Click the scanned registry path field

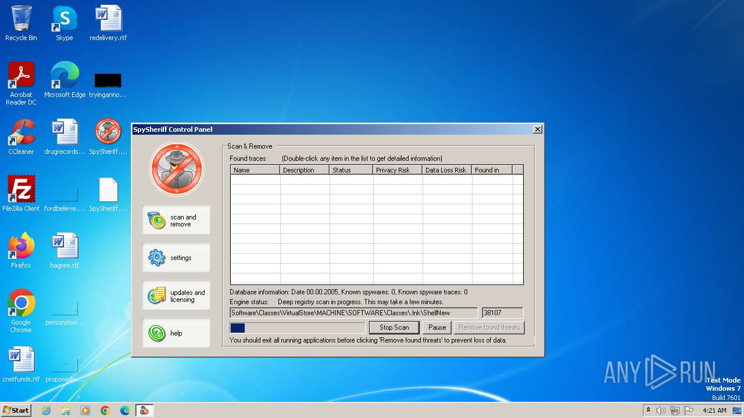coord(353,313)
